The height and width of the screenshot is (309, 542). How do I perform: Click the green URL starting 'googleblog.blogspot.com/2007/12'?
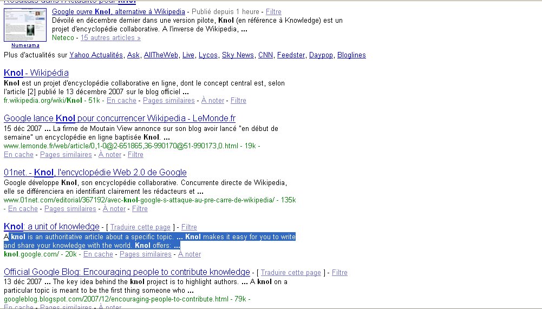[x=116, y=299]
